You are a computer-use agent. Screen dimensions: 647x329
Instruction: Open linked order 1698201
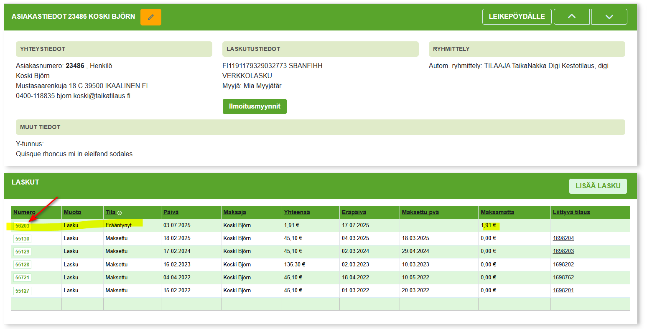pyautogui.click(x=563, y=290)
